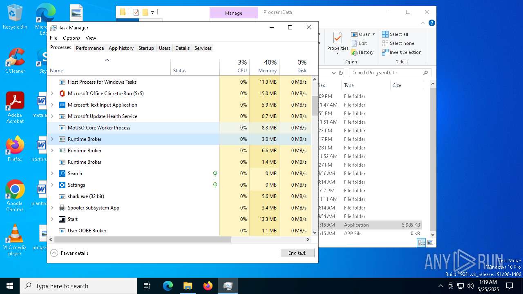523x294 pixels.
Task: Select the Firefox desktop shortcut
Action: point(15,149)
